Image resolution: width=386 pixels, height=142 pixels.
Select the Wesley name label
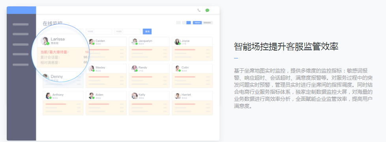pyautogui.click(x=100, y=67)
